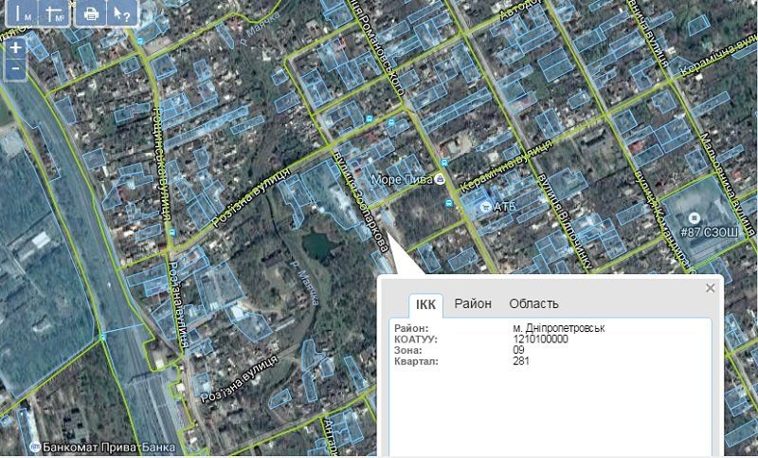Select the distance measurement tool
Image resolution: width=758 pixels, height=458 pixels.
(x=24, y=13)
